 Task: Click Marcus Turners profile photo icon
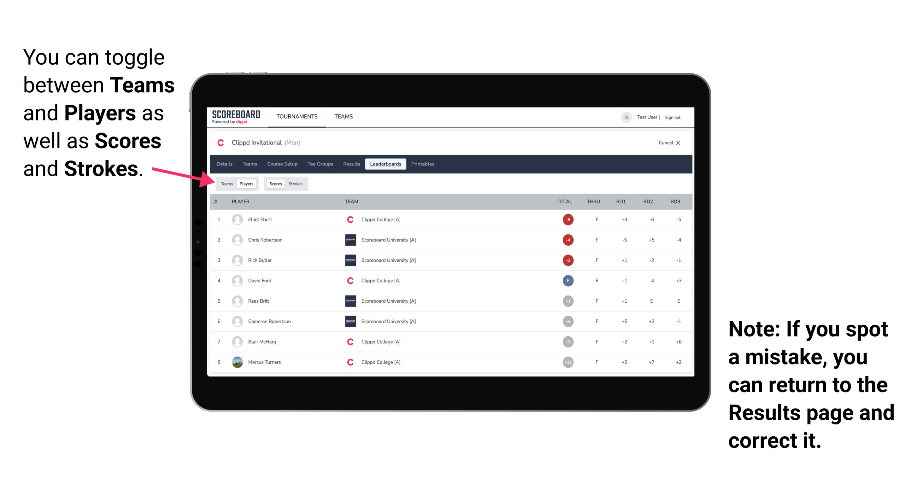(x=237, y=362)
